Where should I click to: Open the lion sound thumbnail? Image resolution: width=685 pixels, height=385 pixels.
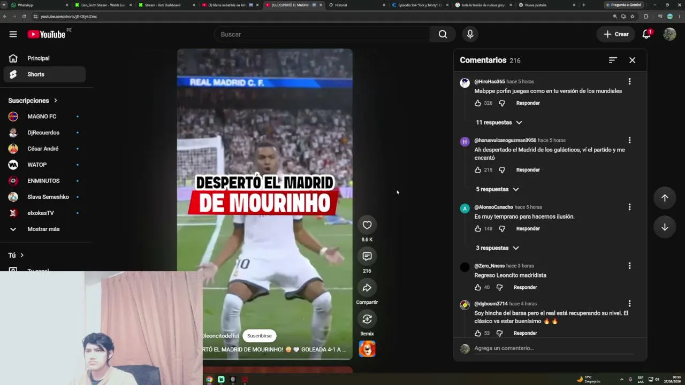(x=367, y=349)
